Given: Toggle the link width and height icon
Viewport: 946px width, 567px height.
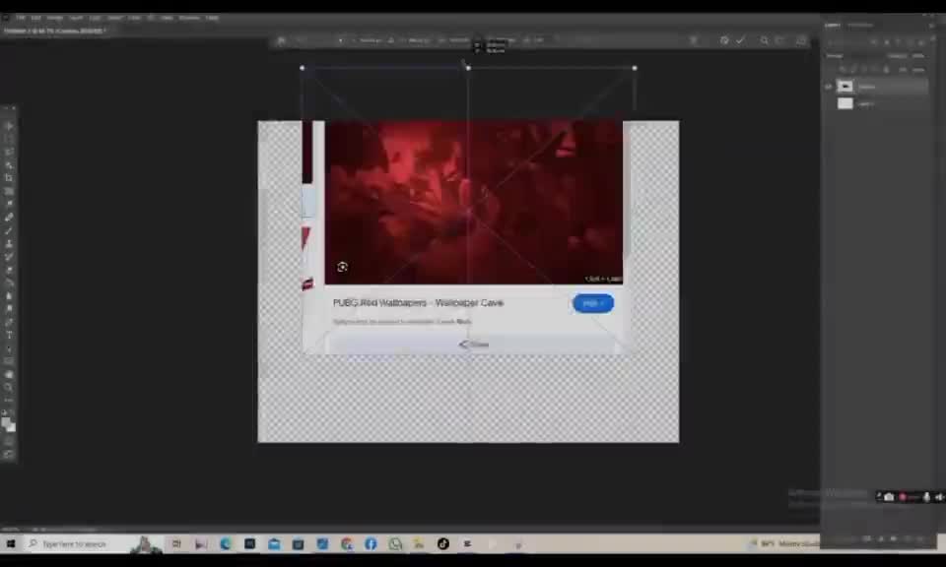Looking at the screenshot, I should [x=391, y=40].
